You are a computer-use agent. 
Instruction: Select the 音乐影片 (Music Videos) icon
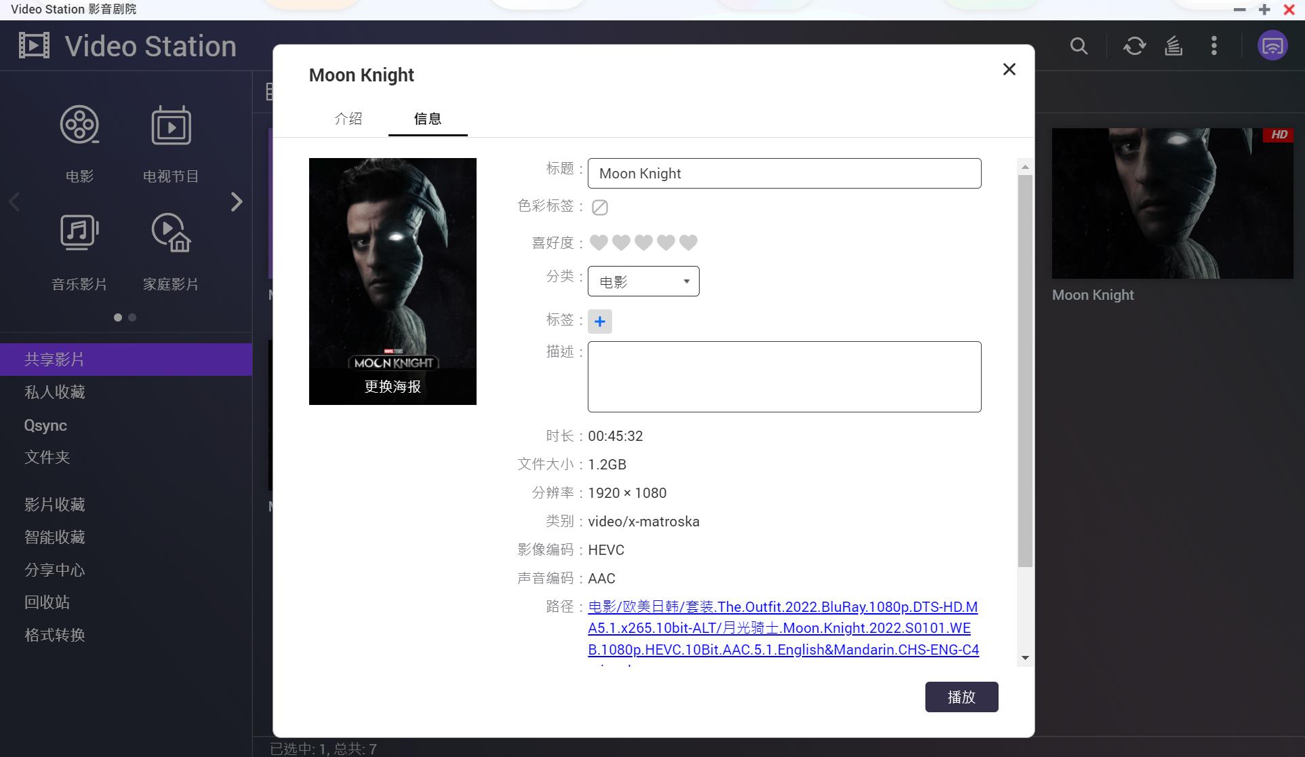click(79, 231)
